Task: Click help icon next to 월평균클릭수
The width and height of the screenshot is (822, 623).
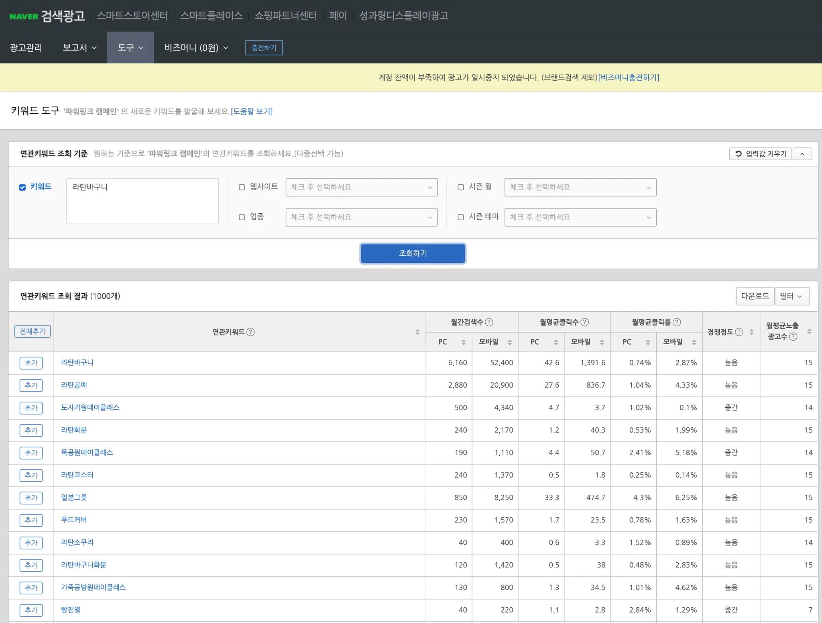Action: click(x=585, y=322)
